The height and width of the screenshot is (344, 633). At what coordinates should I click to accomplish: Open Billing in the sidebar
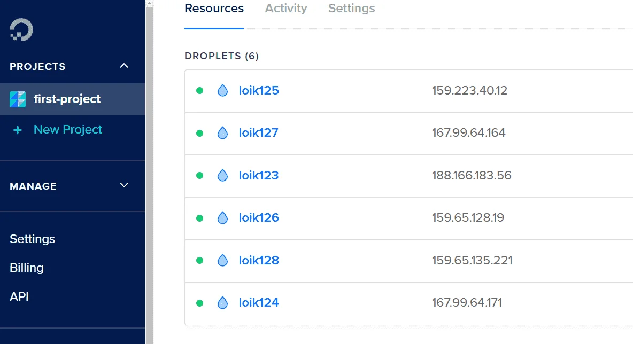[x=27, y=268]
